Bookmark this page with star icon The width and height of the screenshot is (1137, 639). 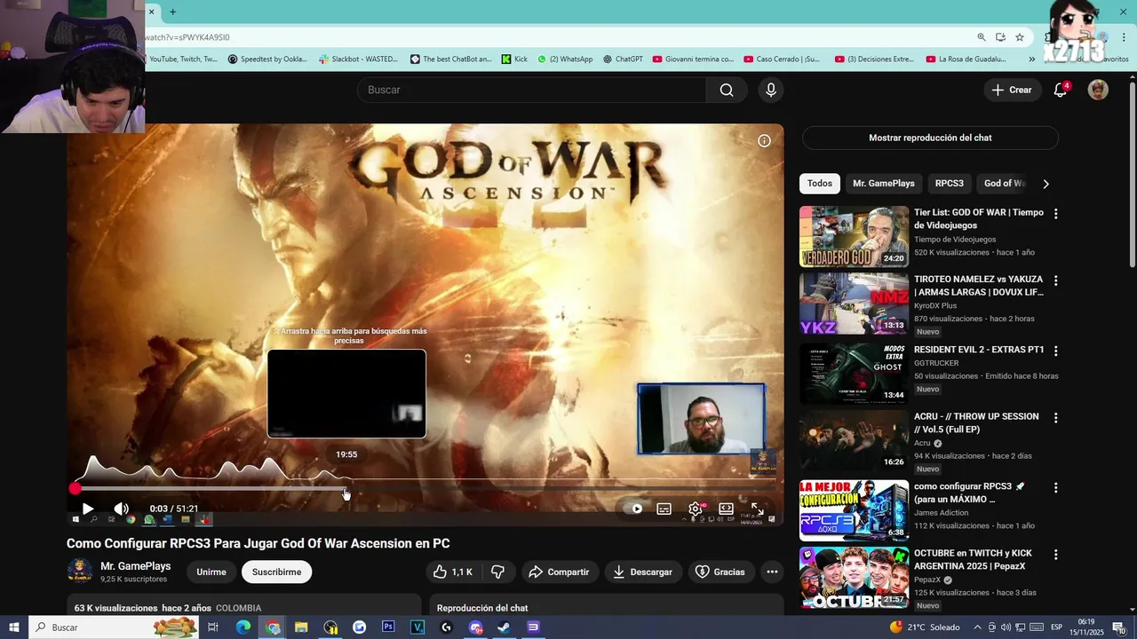click(1020, 37)
